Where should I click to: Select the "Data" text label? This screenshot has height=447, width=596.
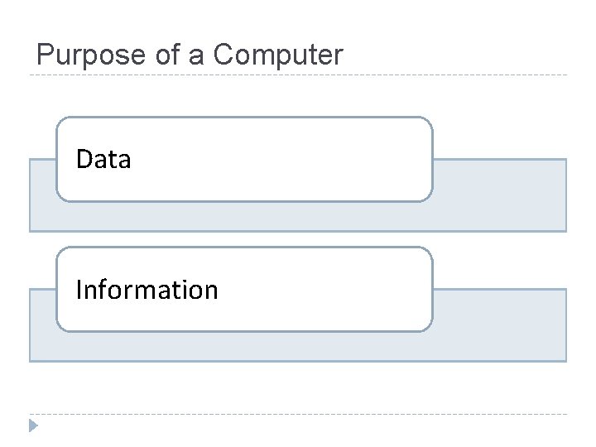pos(103,159)
